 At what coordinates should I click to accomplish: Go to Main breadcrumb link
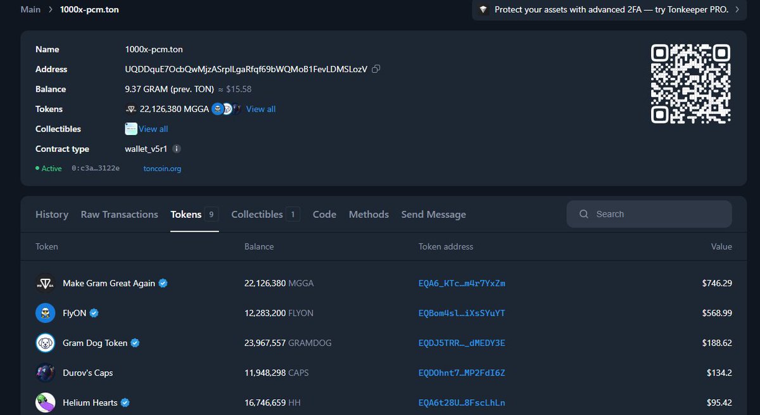30,10
